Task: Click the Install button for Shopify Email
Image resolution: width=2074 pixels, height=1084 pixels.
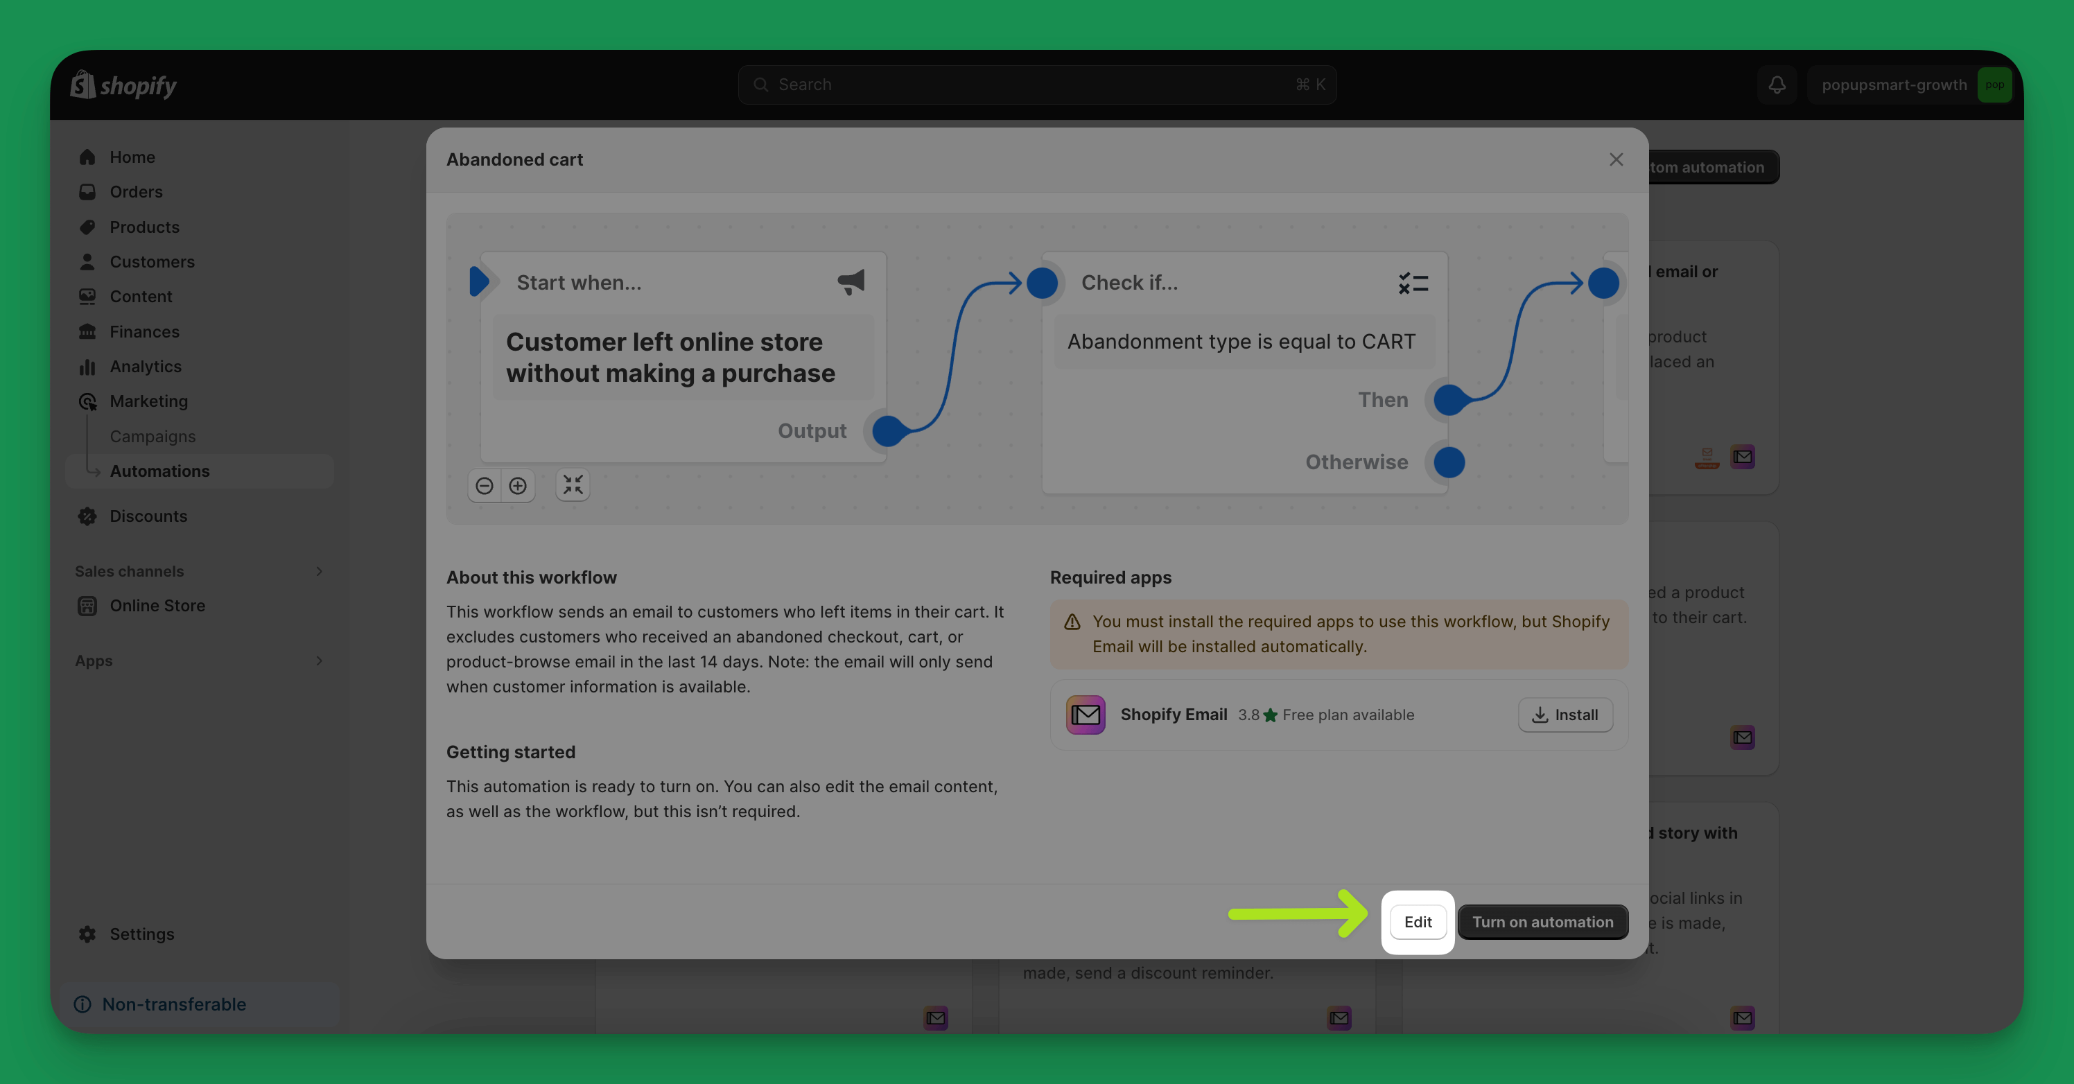Action: click(x=1565, y=713)
